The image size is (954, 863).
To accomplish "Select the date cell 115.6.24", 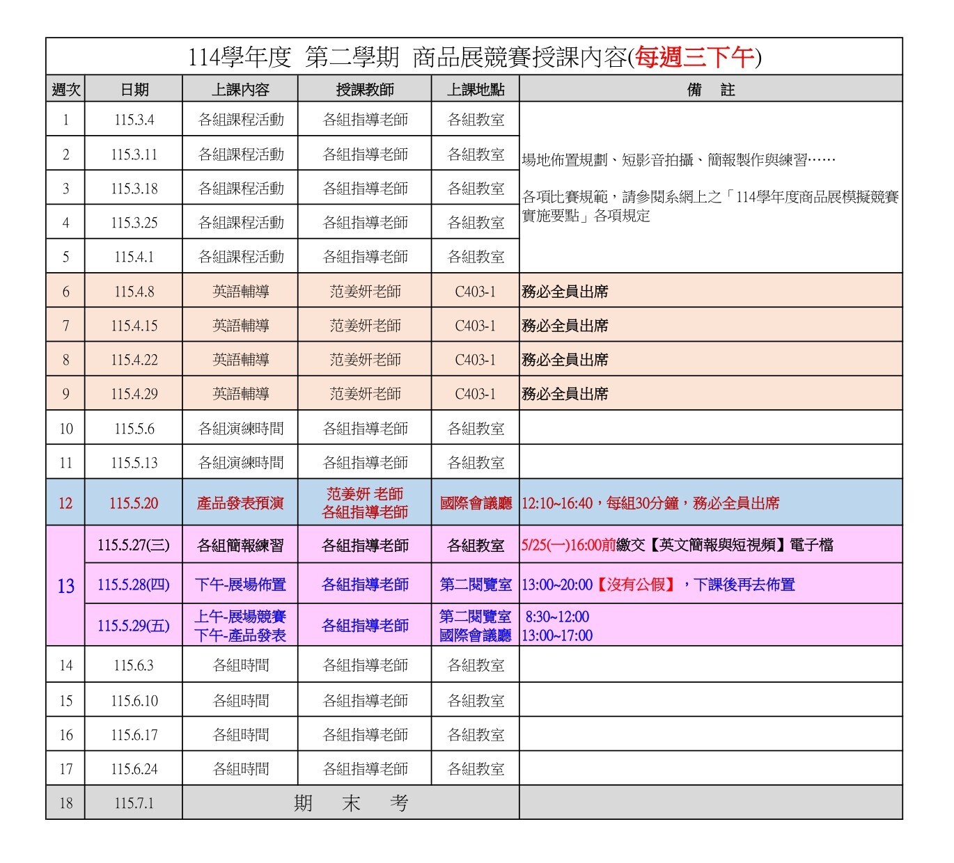I will coord(134,769).
